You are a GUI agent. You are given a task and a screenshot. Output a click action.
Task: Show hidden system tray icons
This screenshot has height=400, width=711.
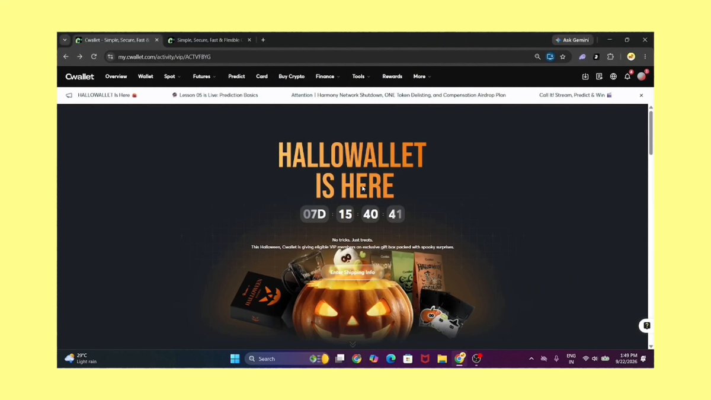click(x=531, y=359)
